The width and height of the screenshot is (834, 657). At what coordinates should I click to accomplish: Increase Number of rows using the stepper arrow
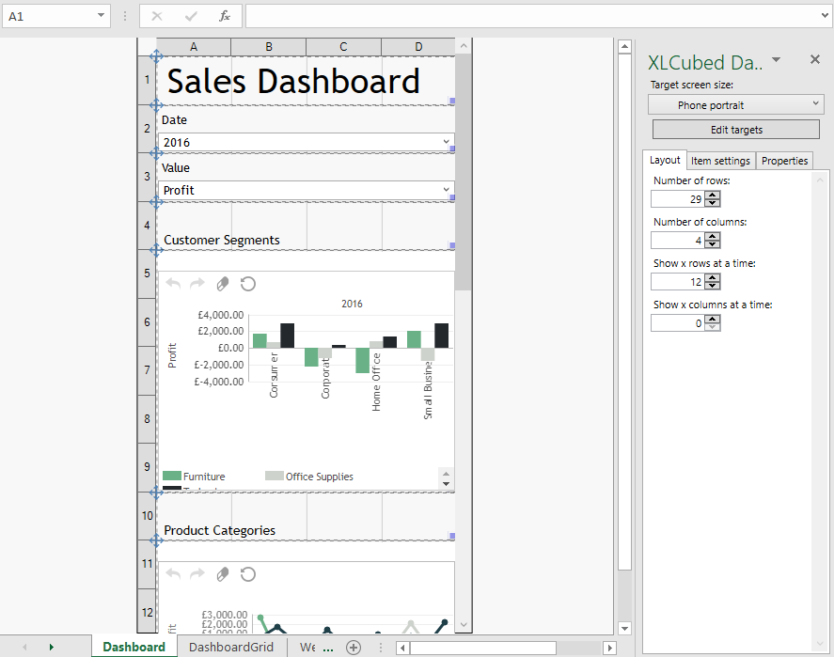click(x=712, y=195)
